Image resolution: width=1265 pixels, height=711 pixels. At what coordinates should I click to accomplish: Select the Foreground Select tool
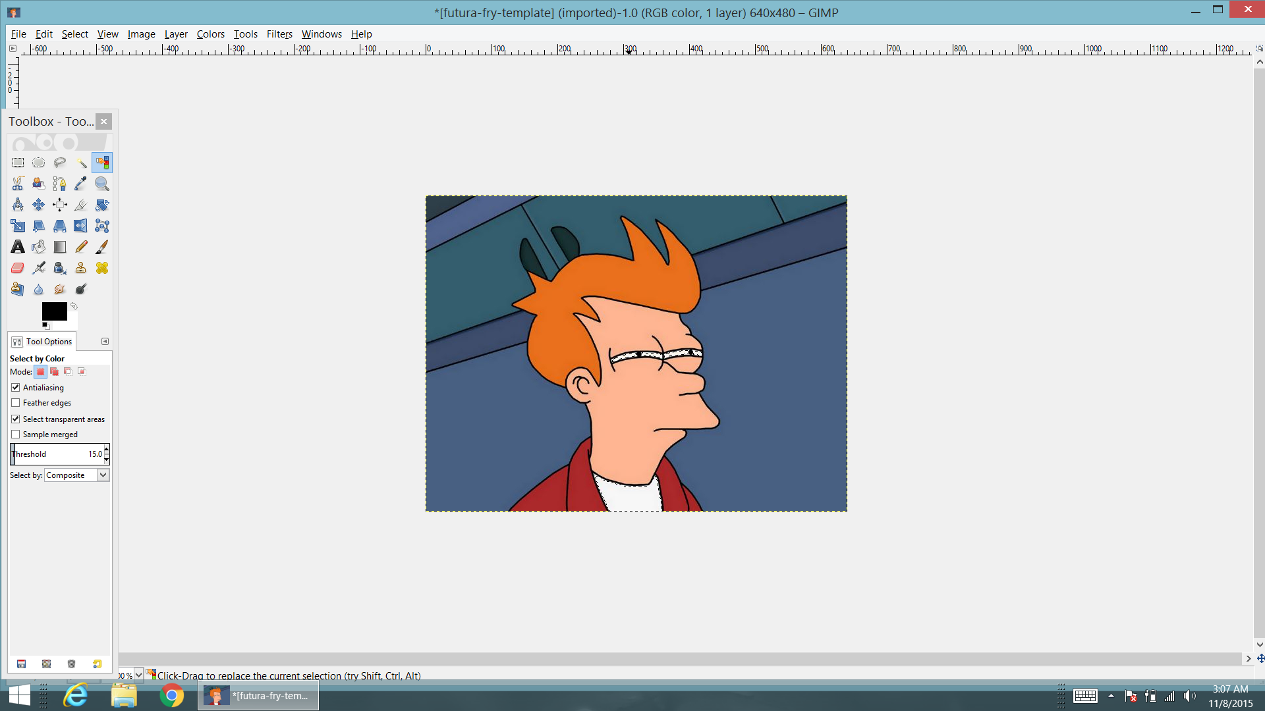click(39, 184)
